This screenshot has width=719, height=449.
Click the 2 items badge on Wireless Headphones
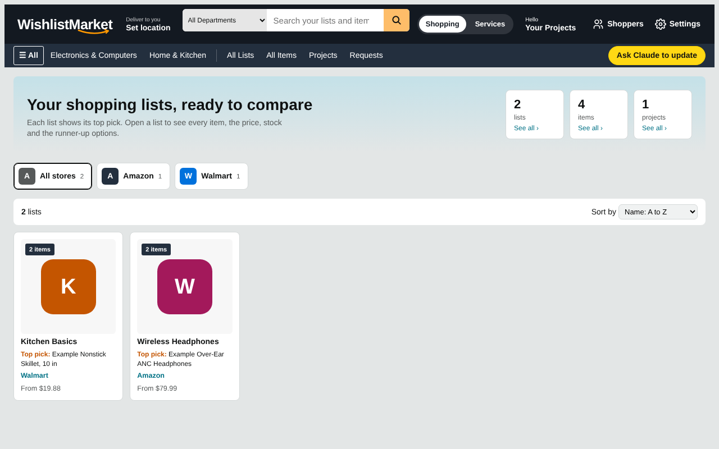156,249
